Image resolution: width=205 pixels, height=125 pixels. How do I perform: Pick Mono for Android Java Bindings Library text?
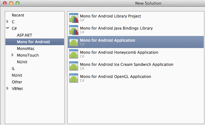click(116, 28)
